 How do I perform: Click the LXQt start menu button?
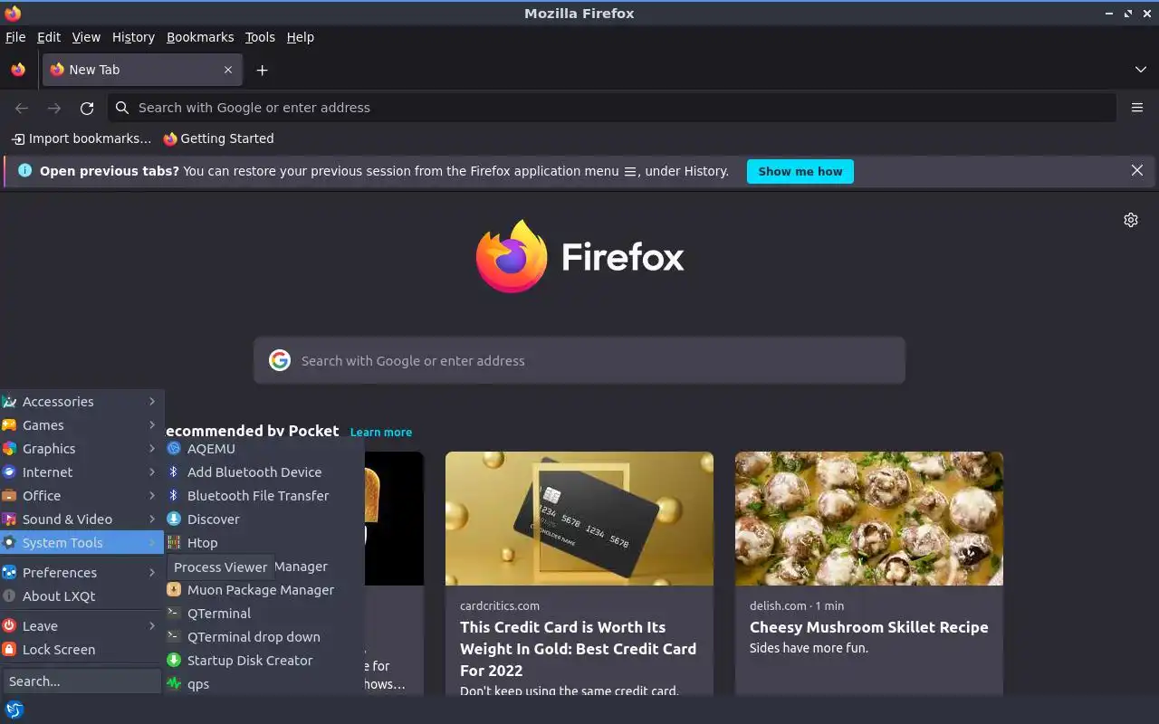coord(14,710)
